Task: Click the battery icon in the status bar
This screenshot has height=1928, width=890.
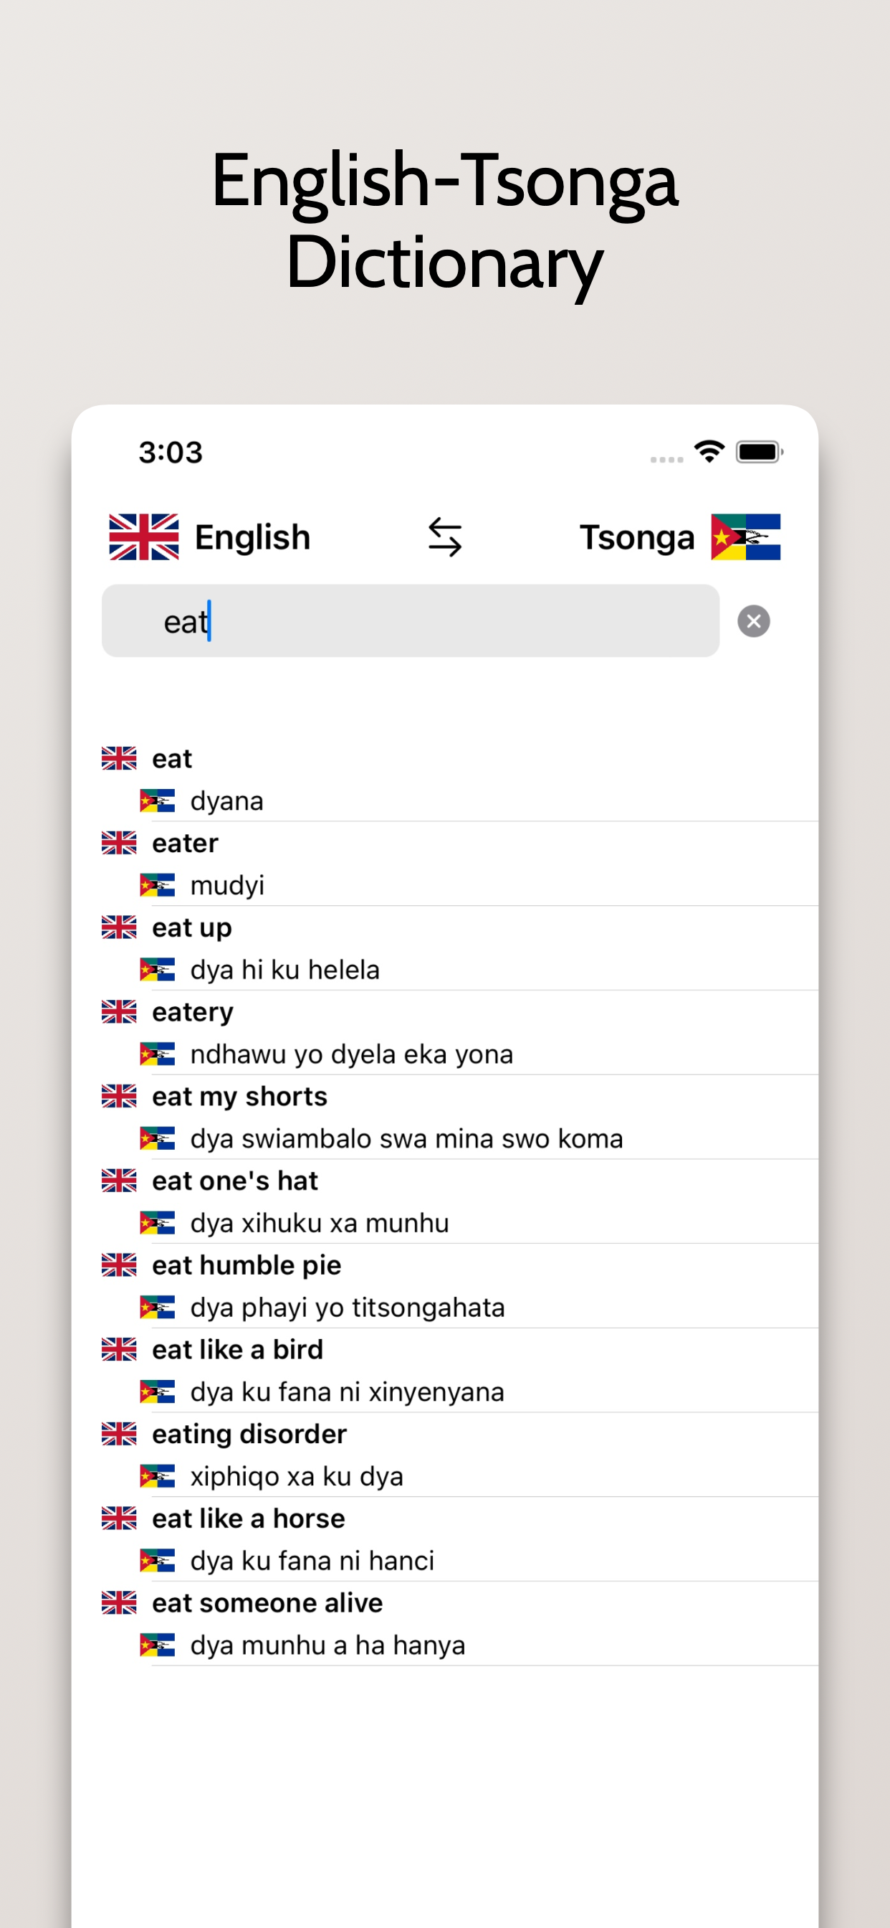Action: [x=759, y=452]
